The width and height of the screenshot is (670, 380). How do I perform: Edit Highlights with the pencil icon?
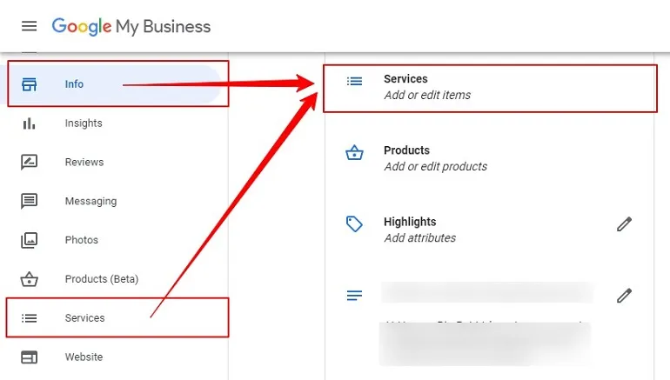(x=624, y=224)
